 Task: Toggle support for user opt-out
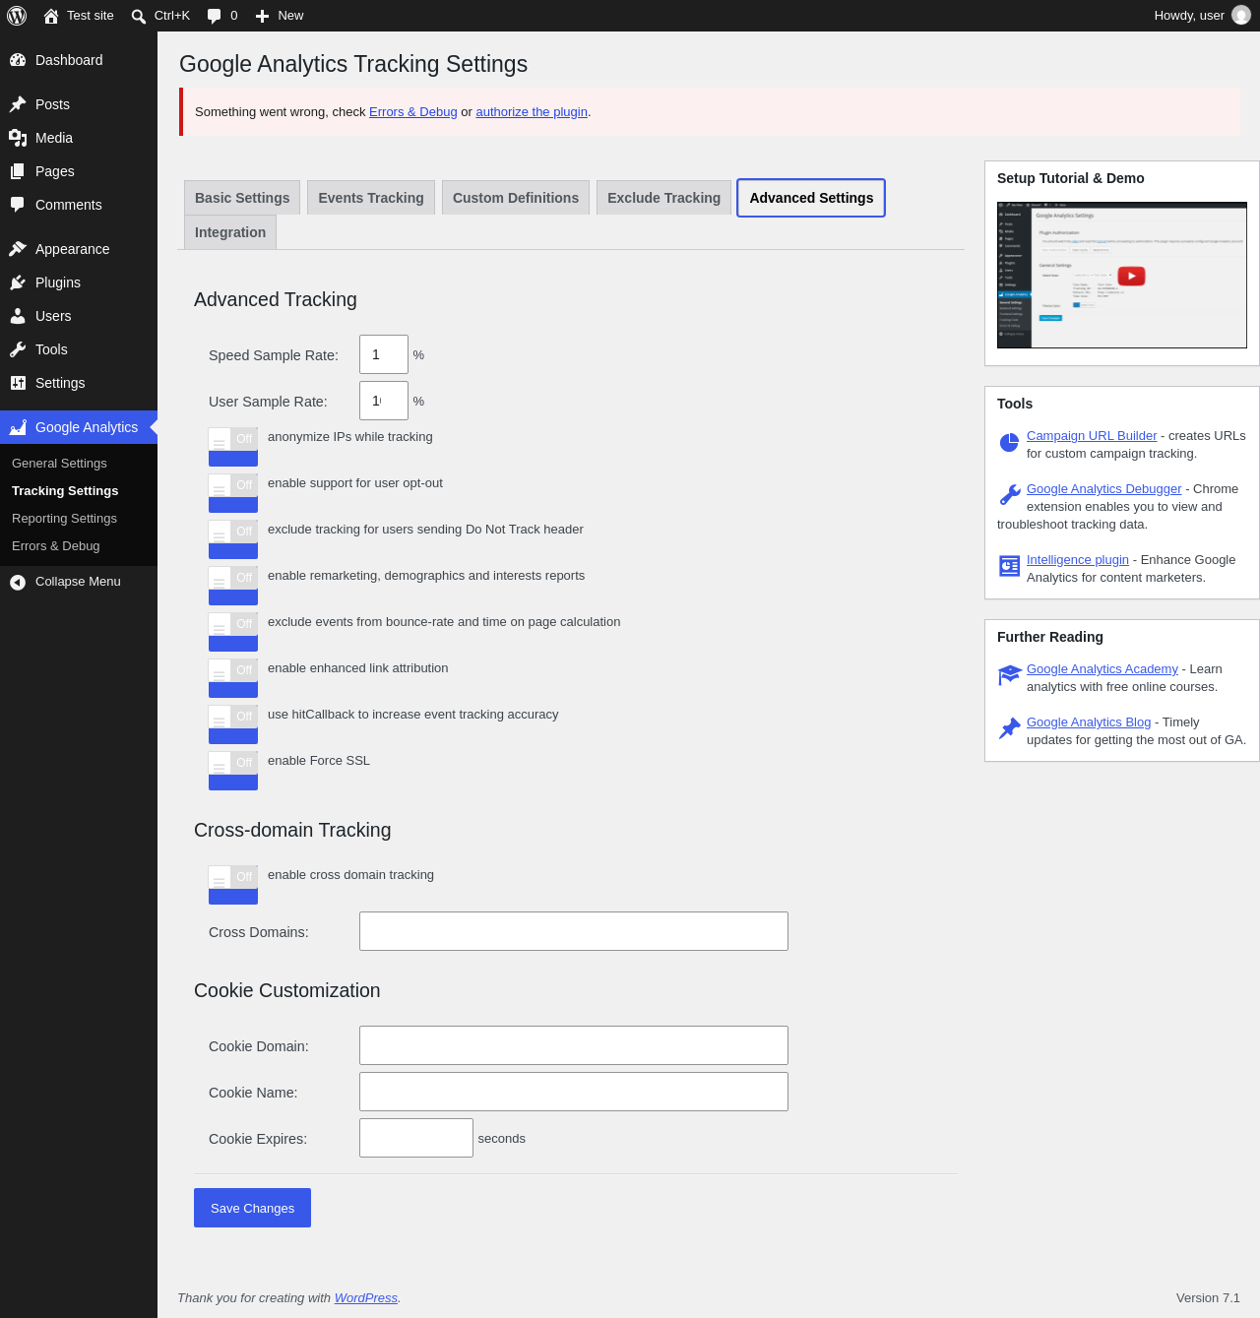(x=233, y=493)
